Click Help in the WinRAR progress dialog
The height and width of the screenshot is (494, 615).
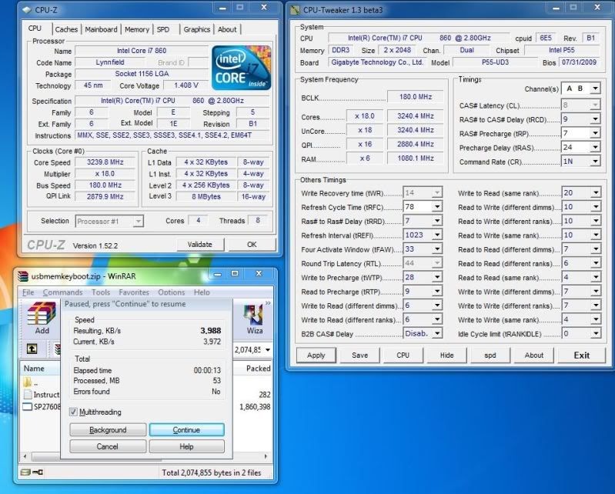pos(186,446)
